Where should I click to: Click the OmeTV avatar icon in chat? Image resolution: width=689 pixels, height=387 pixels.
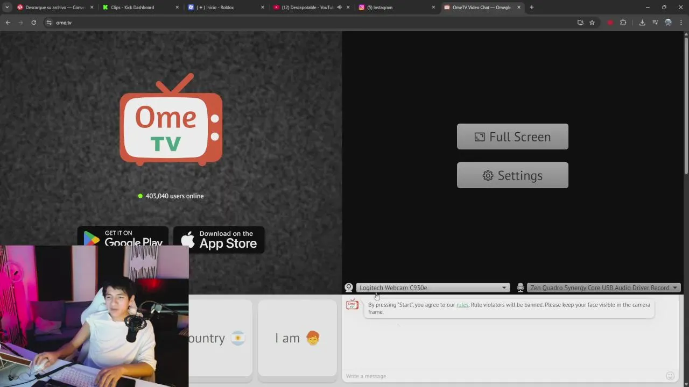pyautogui.click(x=353, y=305)
